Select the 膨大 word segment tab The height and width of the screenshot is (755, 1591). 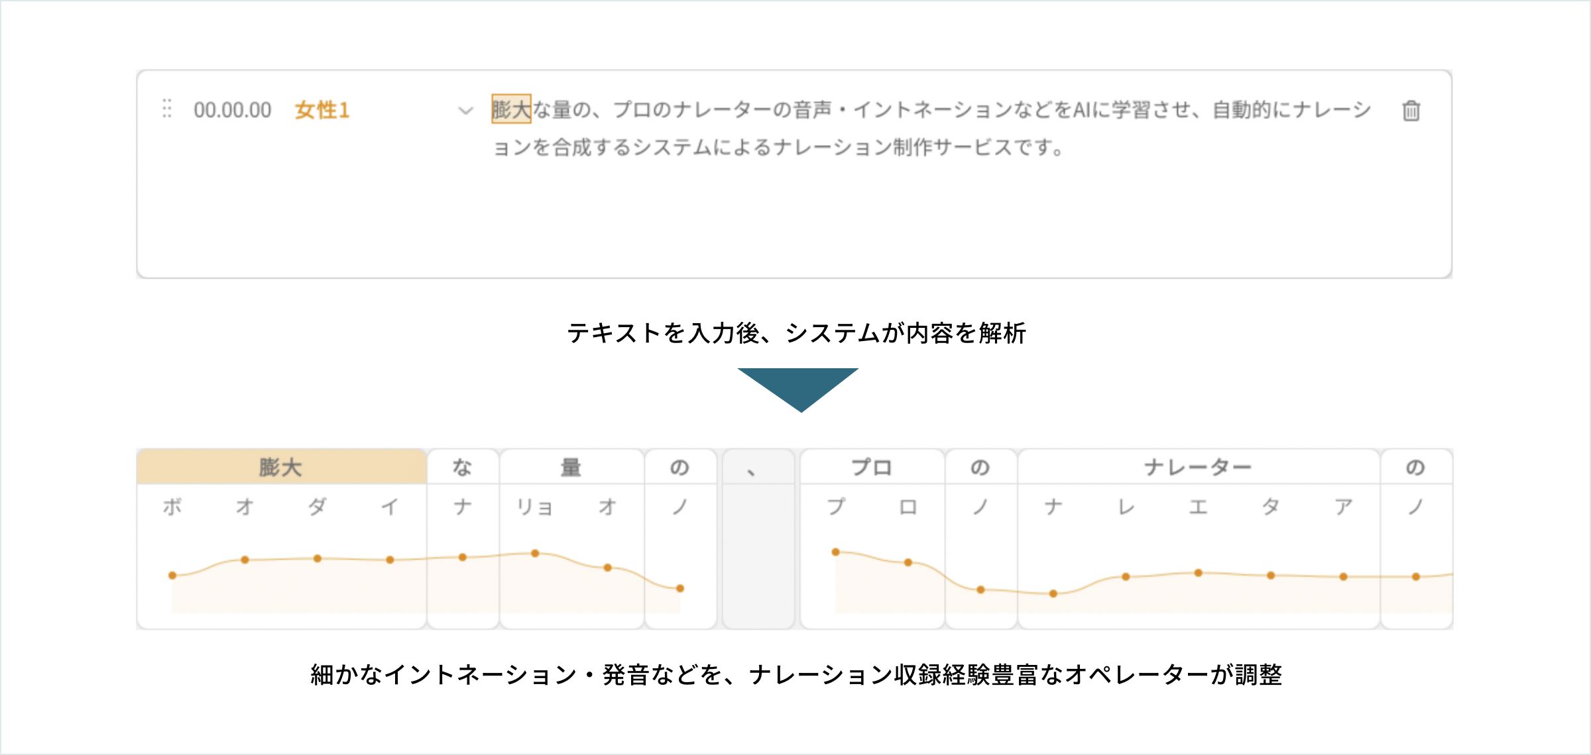(281, 467)
